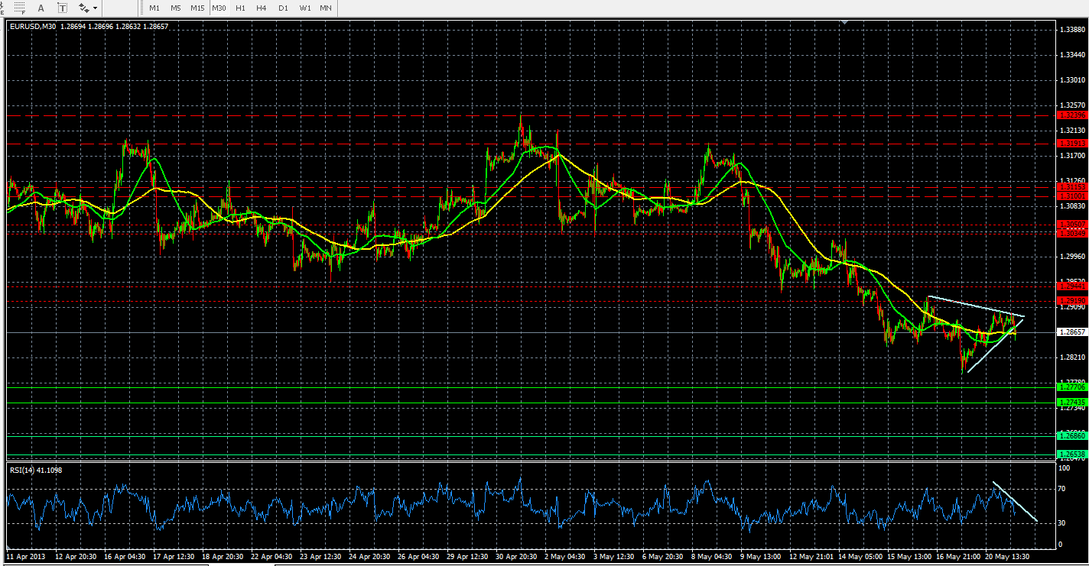Click the current price 1.28657 label
Screen dimensions: 1089x566
pyautogui.click(x=1071, y=332)
